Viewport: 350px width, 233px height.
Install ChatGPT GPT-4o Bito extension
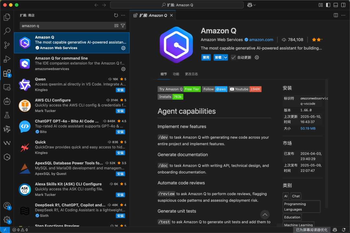click(120, 132)
